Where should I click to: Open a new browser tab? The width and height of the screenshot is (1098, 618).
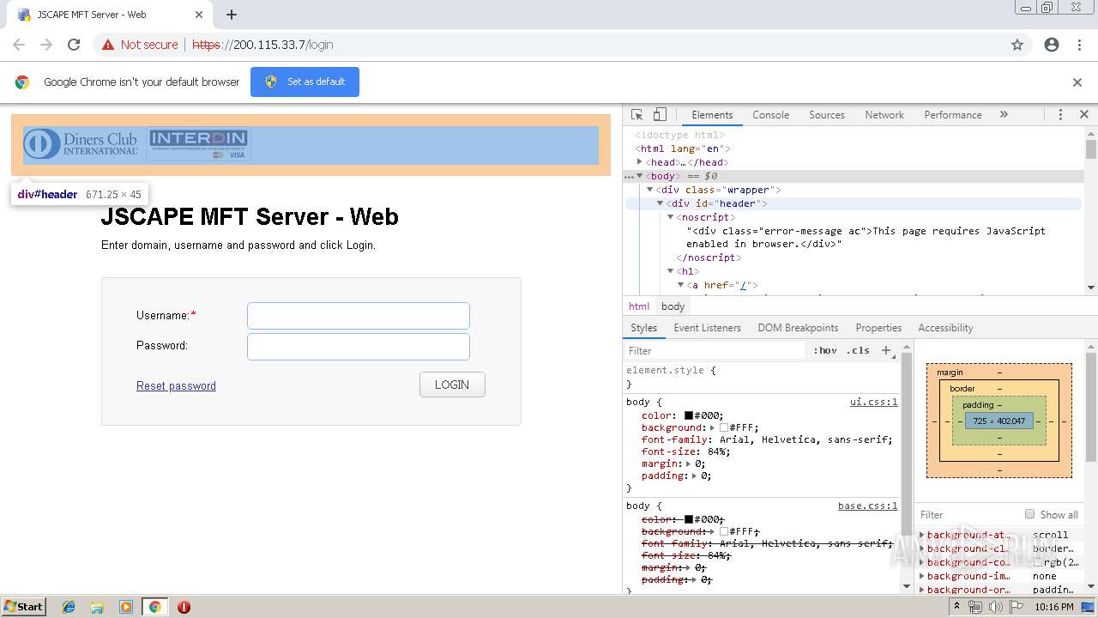pos(232,15)
